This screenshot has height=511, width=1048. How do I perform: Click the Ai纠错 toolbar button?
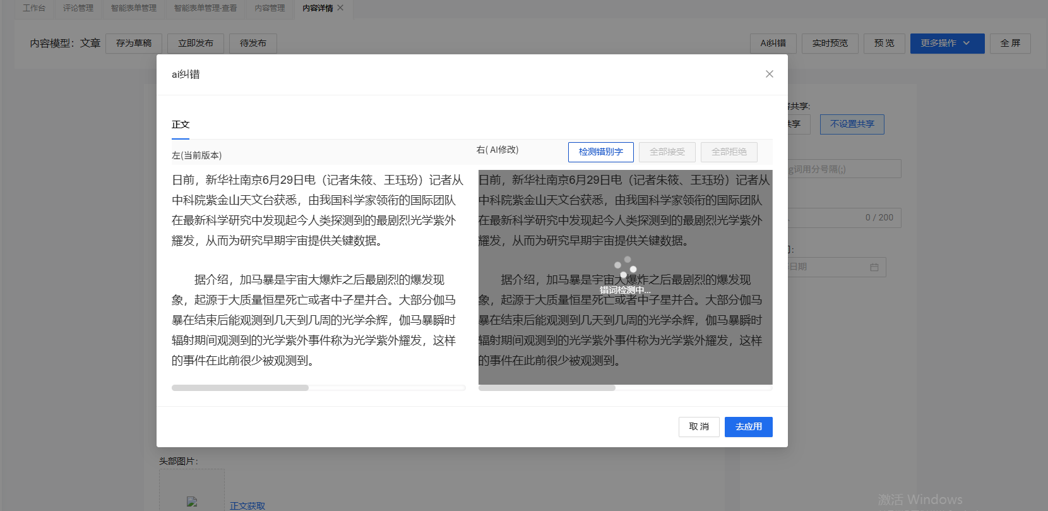click(x=773, y=43)
